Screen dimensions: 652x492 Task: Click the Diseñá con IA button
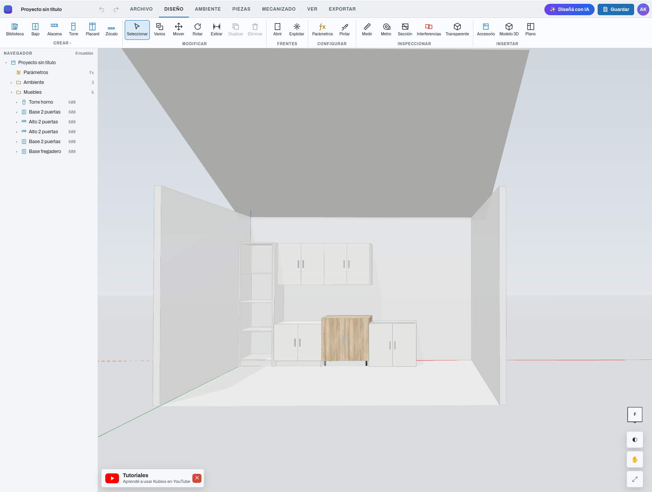(570, 9)
